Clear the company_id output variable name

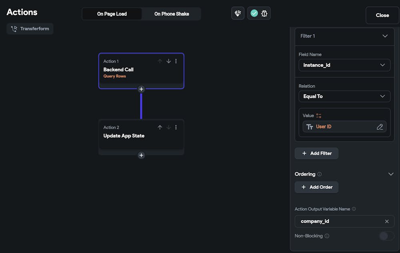click(x=387, y=221)
